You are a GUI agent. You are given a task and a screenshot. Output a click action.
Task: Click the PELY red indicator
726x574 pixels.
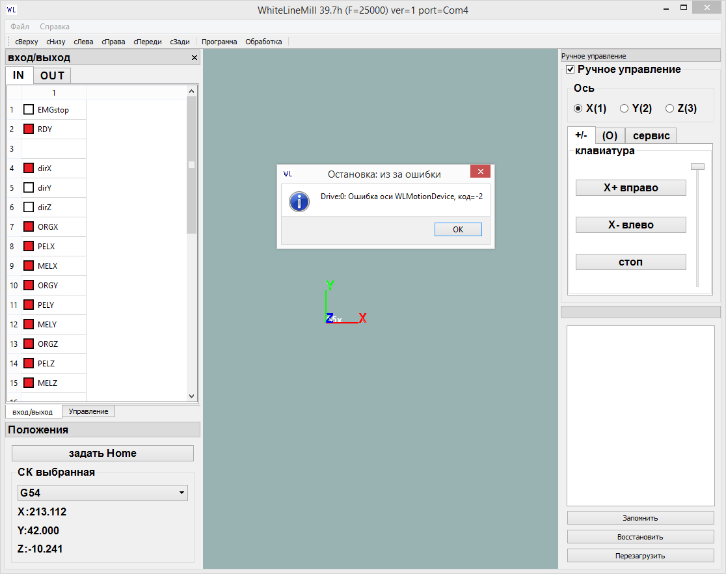coord(29,305)
